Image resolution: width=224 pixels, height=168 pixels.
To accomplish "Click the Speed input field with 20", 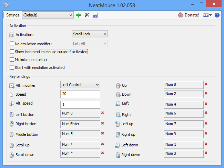I will coord(80,94).
